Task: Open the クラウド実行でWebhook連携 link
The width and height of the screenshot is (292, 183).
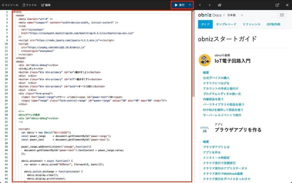Action: [x=223, y=174]
